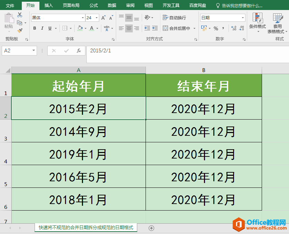Click the Copy icon
This screenshot has height=234, width=289.
point(20,23)
